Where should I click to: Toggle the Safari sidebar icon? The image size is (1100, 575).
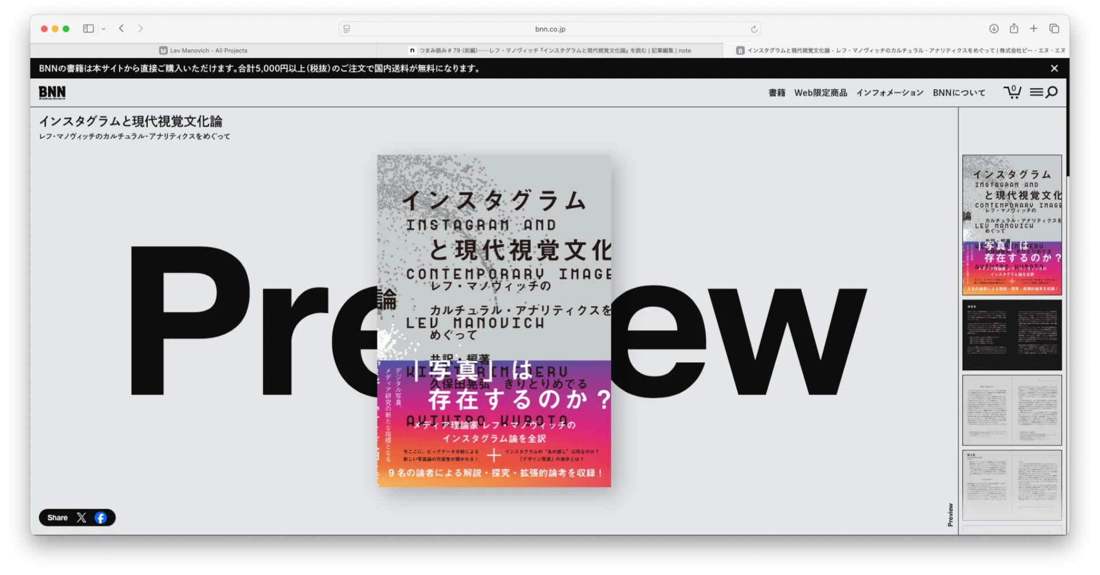point(88,29)
